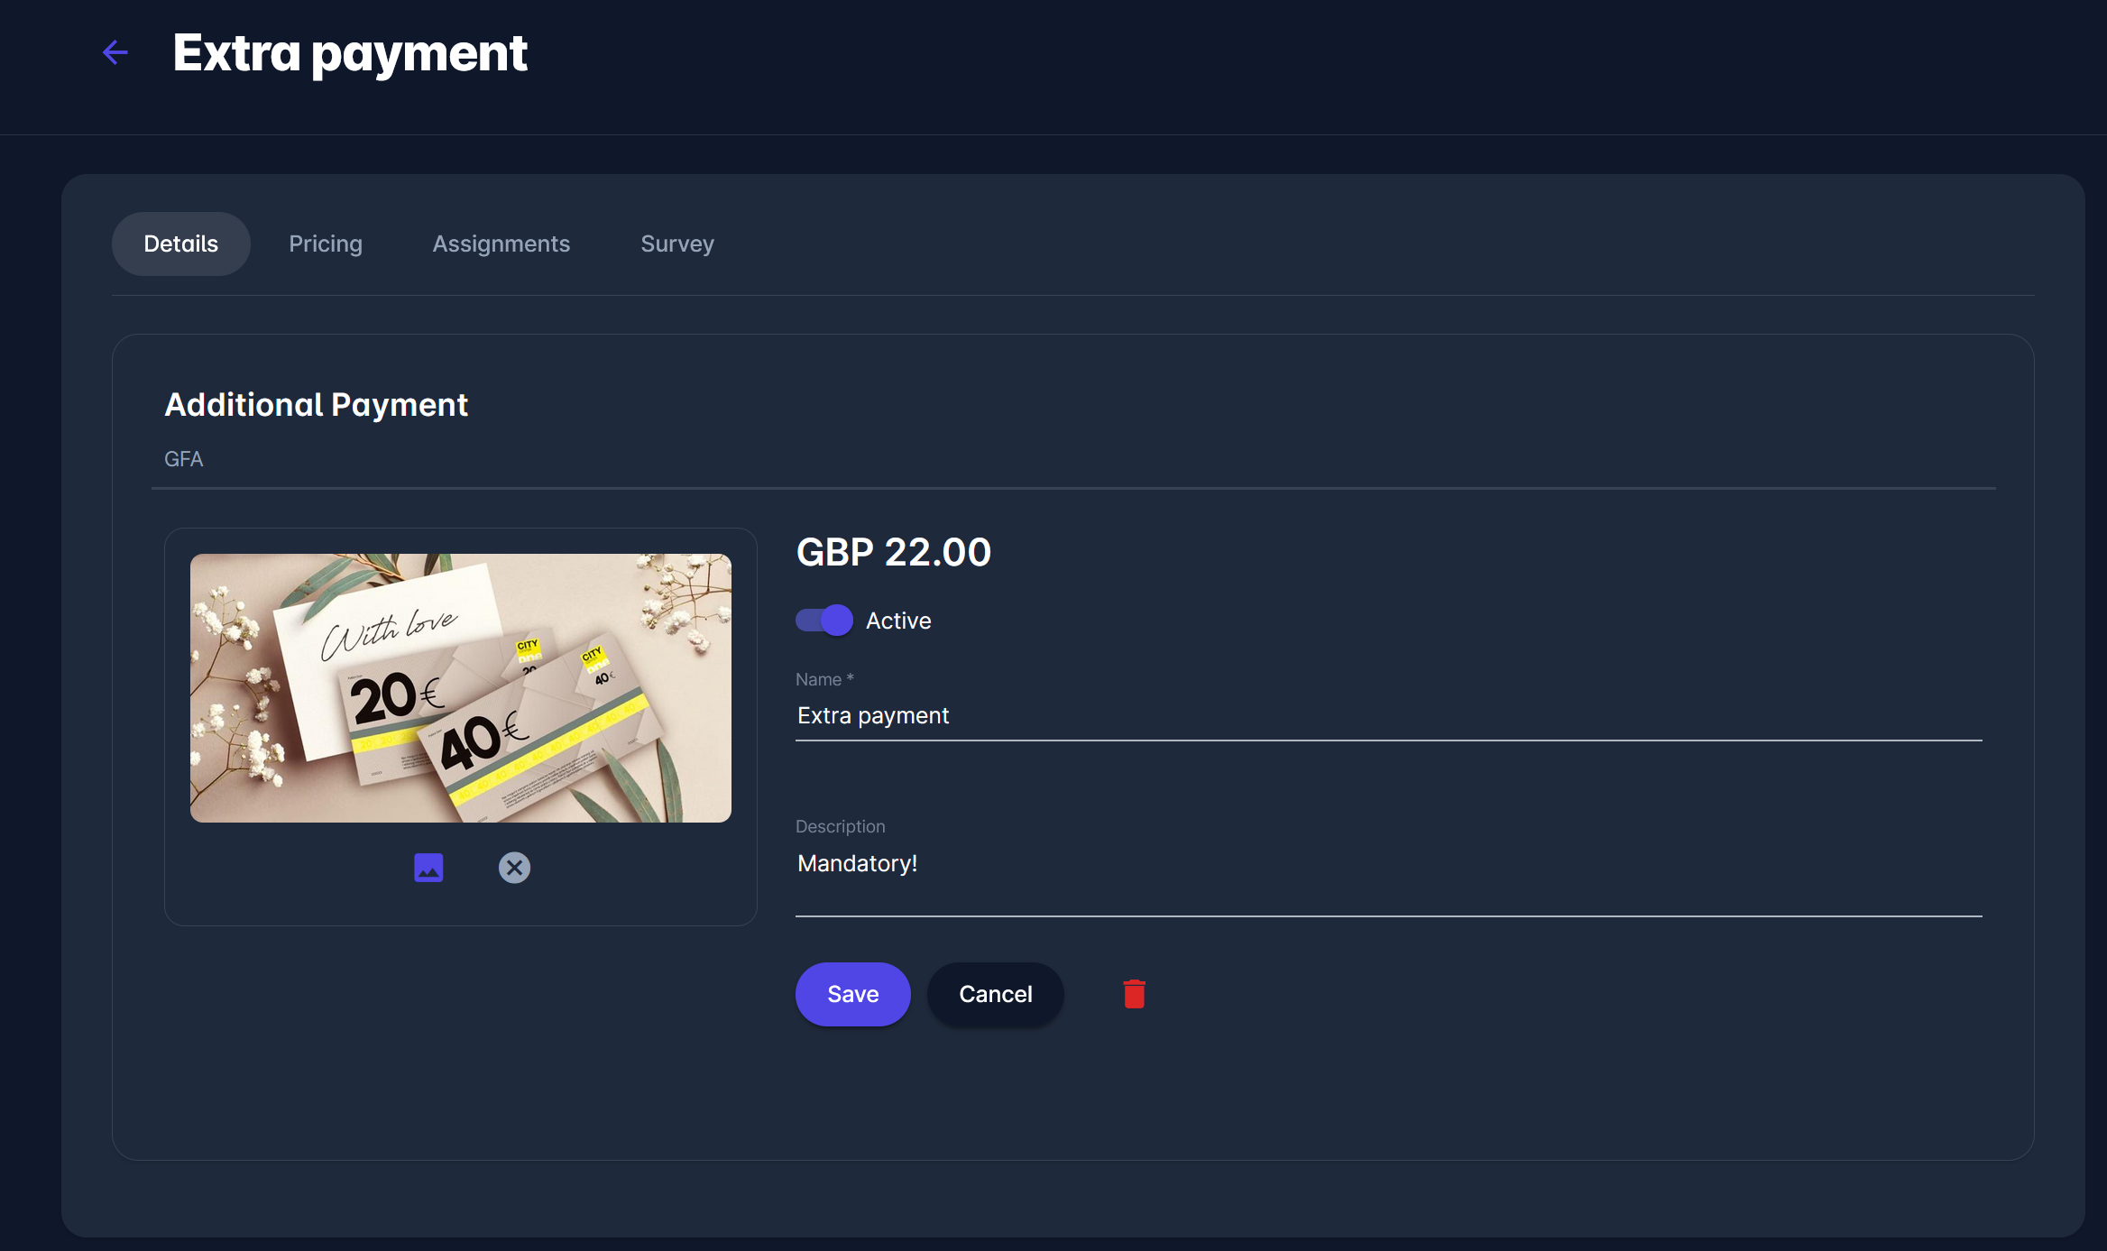Open the Assignments tab

[501, 244]
